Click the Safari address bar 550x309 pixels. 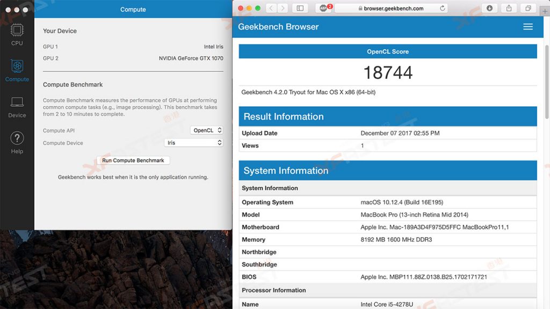[391, 8]
